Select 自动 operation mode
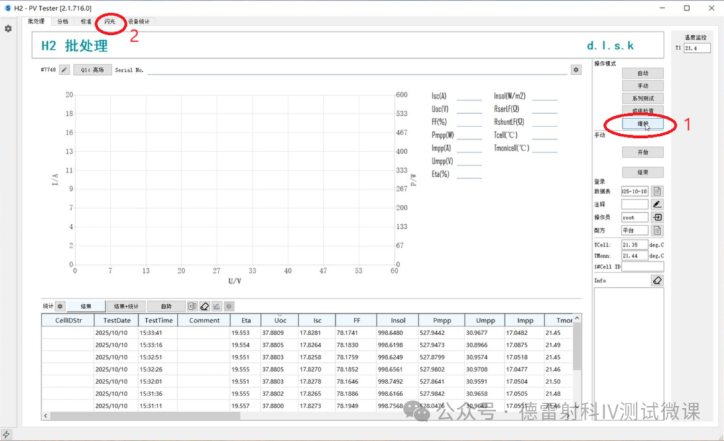 click(642, 73)
